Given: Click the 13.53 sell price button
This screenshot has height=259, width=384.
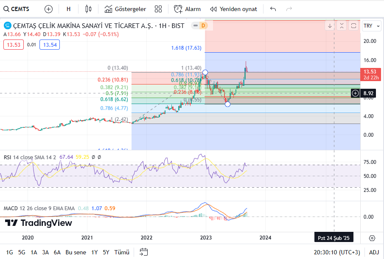Looking at the screenshot, I should tap(14, 45).
